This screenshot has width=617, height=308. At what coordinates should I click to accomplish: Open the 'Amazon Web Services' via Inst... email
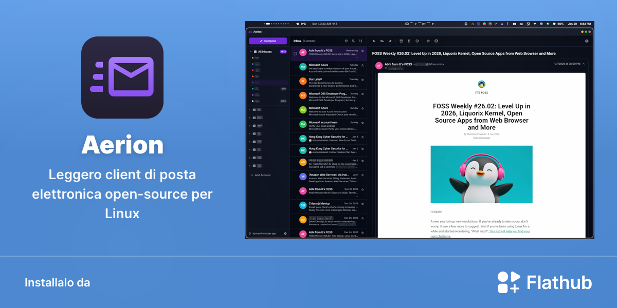click(x=329, y=177)
